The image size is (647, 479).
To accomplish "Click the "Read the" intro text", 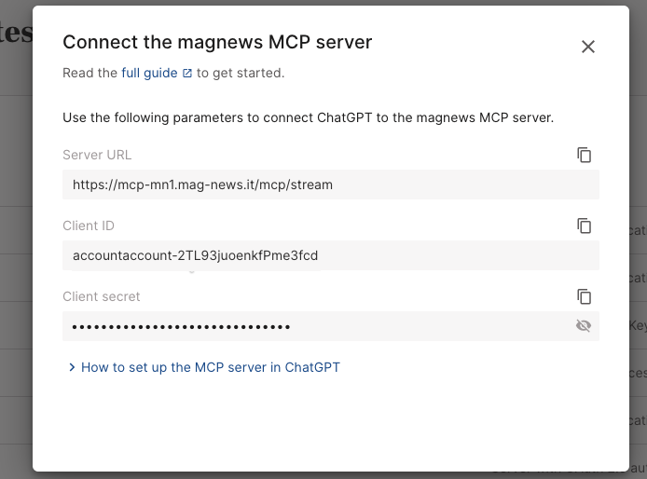I will 89,73.
